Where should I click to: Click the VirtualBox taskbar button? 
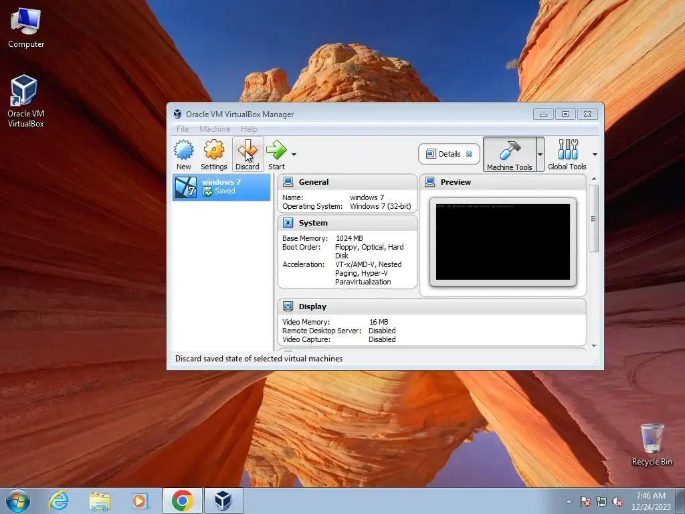223,501
